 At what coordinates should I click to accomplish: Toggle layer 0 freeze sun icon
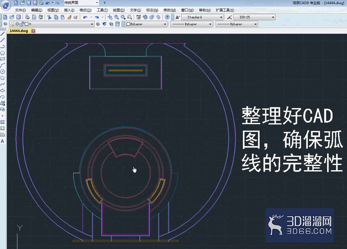17,24
